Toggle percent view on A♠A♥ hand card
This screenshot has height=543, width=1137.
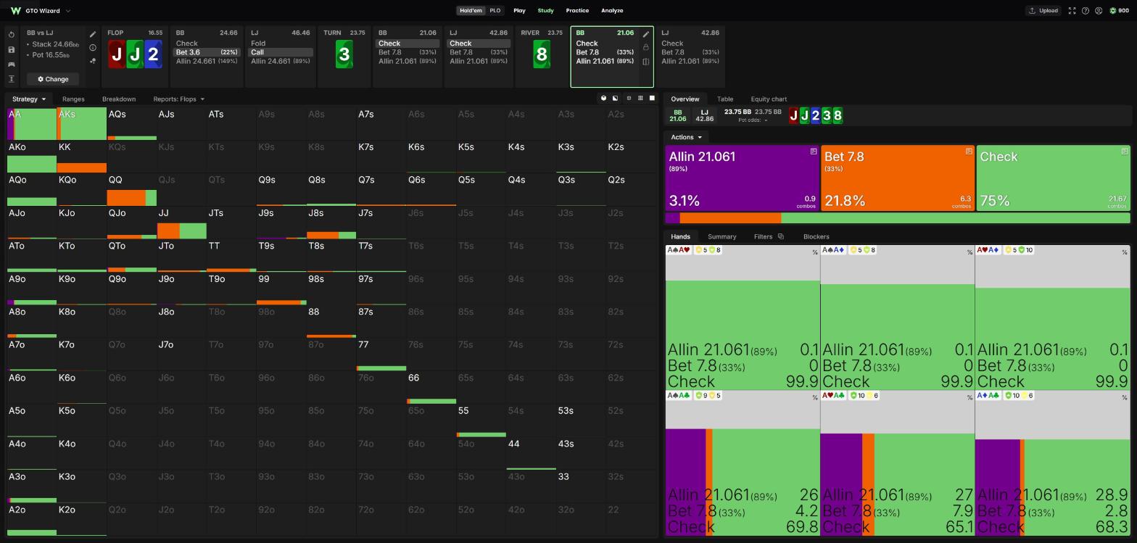click(x=815, y=252)
